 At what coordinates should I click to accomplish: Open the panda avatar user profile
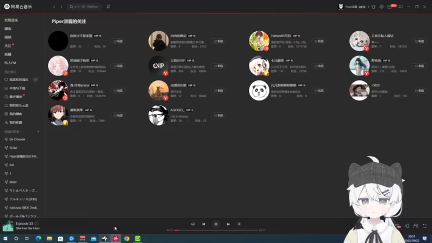259,91
